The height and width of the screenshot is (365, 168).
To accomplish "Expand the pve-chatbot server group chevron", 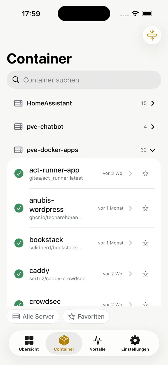I will 153,127.
